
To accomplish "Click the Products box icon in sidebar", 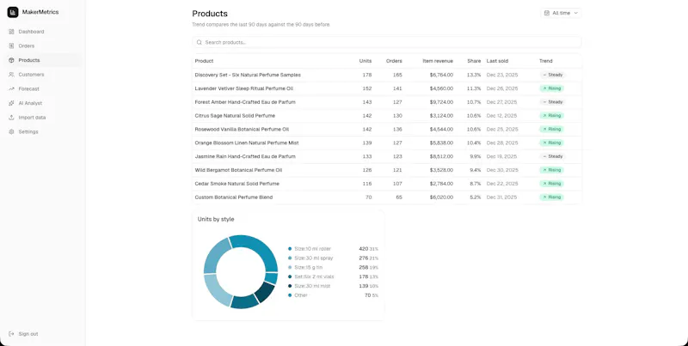I will pyautogui.click(x=11, y=60).
